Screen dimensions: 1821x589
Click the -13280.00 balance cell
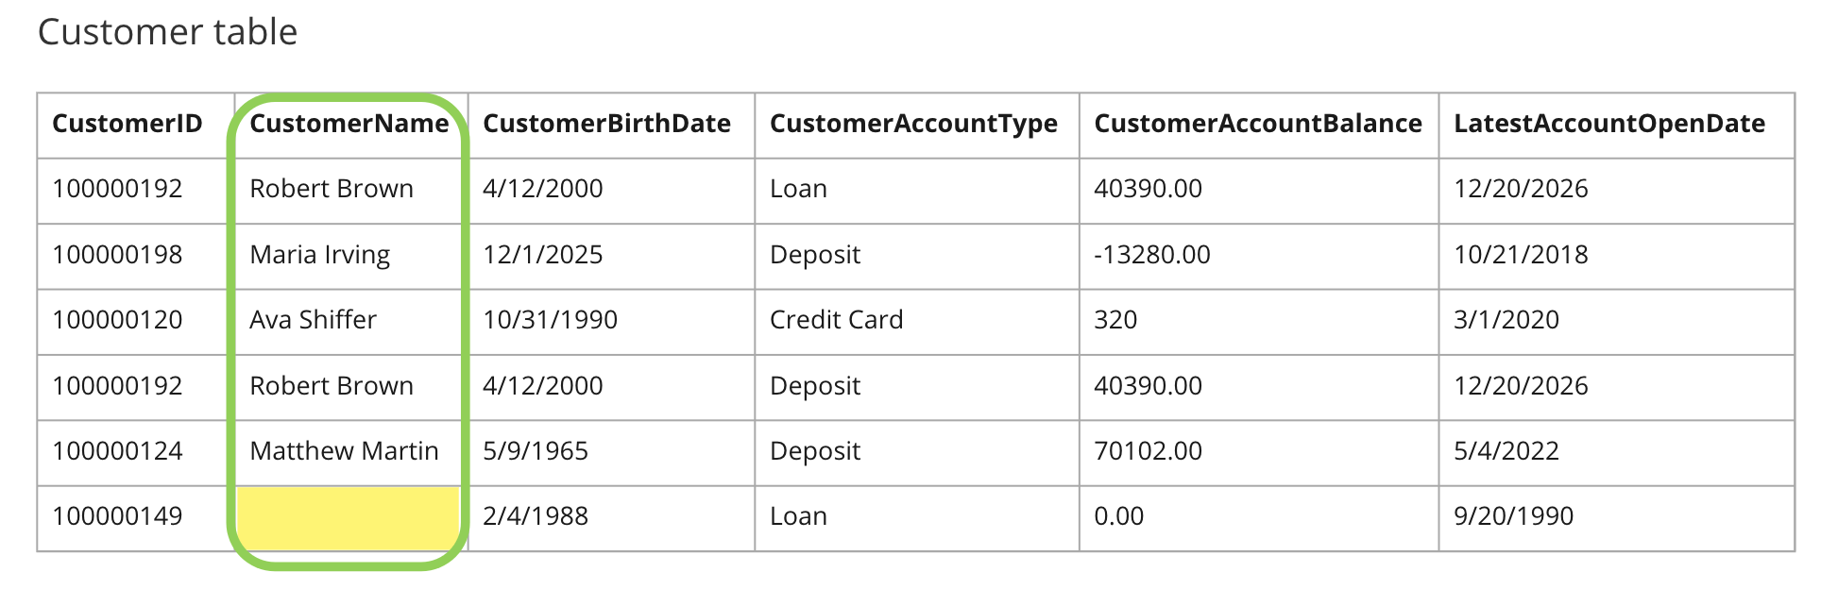click(1259, 256)
